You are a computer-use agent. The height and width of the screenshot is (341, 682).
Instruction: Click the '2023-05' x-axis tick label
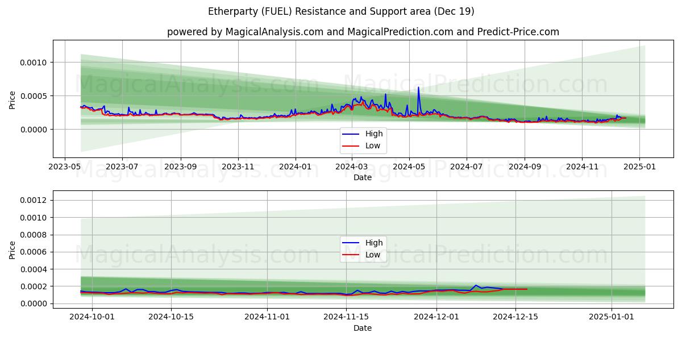(64, 167)
